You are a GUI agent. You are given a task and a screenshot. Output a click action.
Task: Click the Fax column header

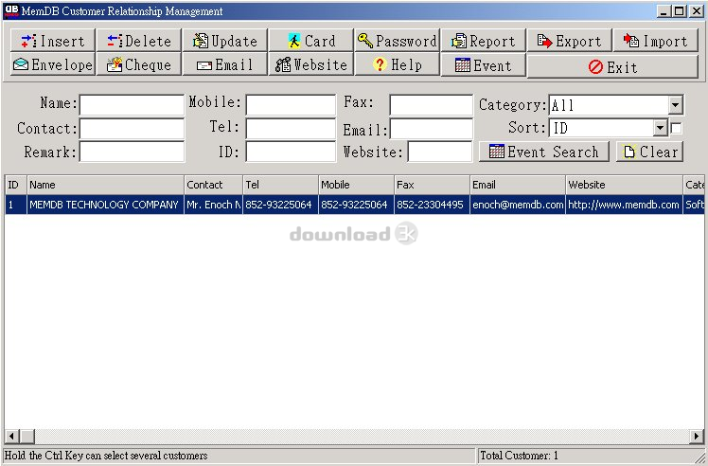(x=432, y=185)
